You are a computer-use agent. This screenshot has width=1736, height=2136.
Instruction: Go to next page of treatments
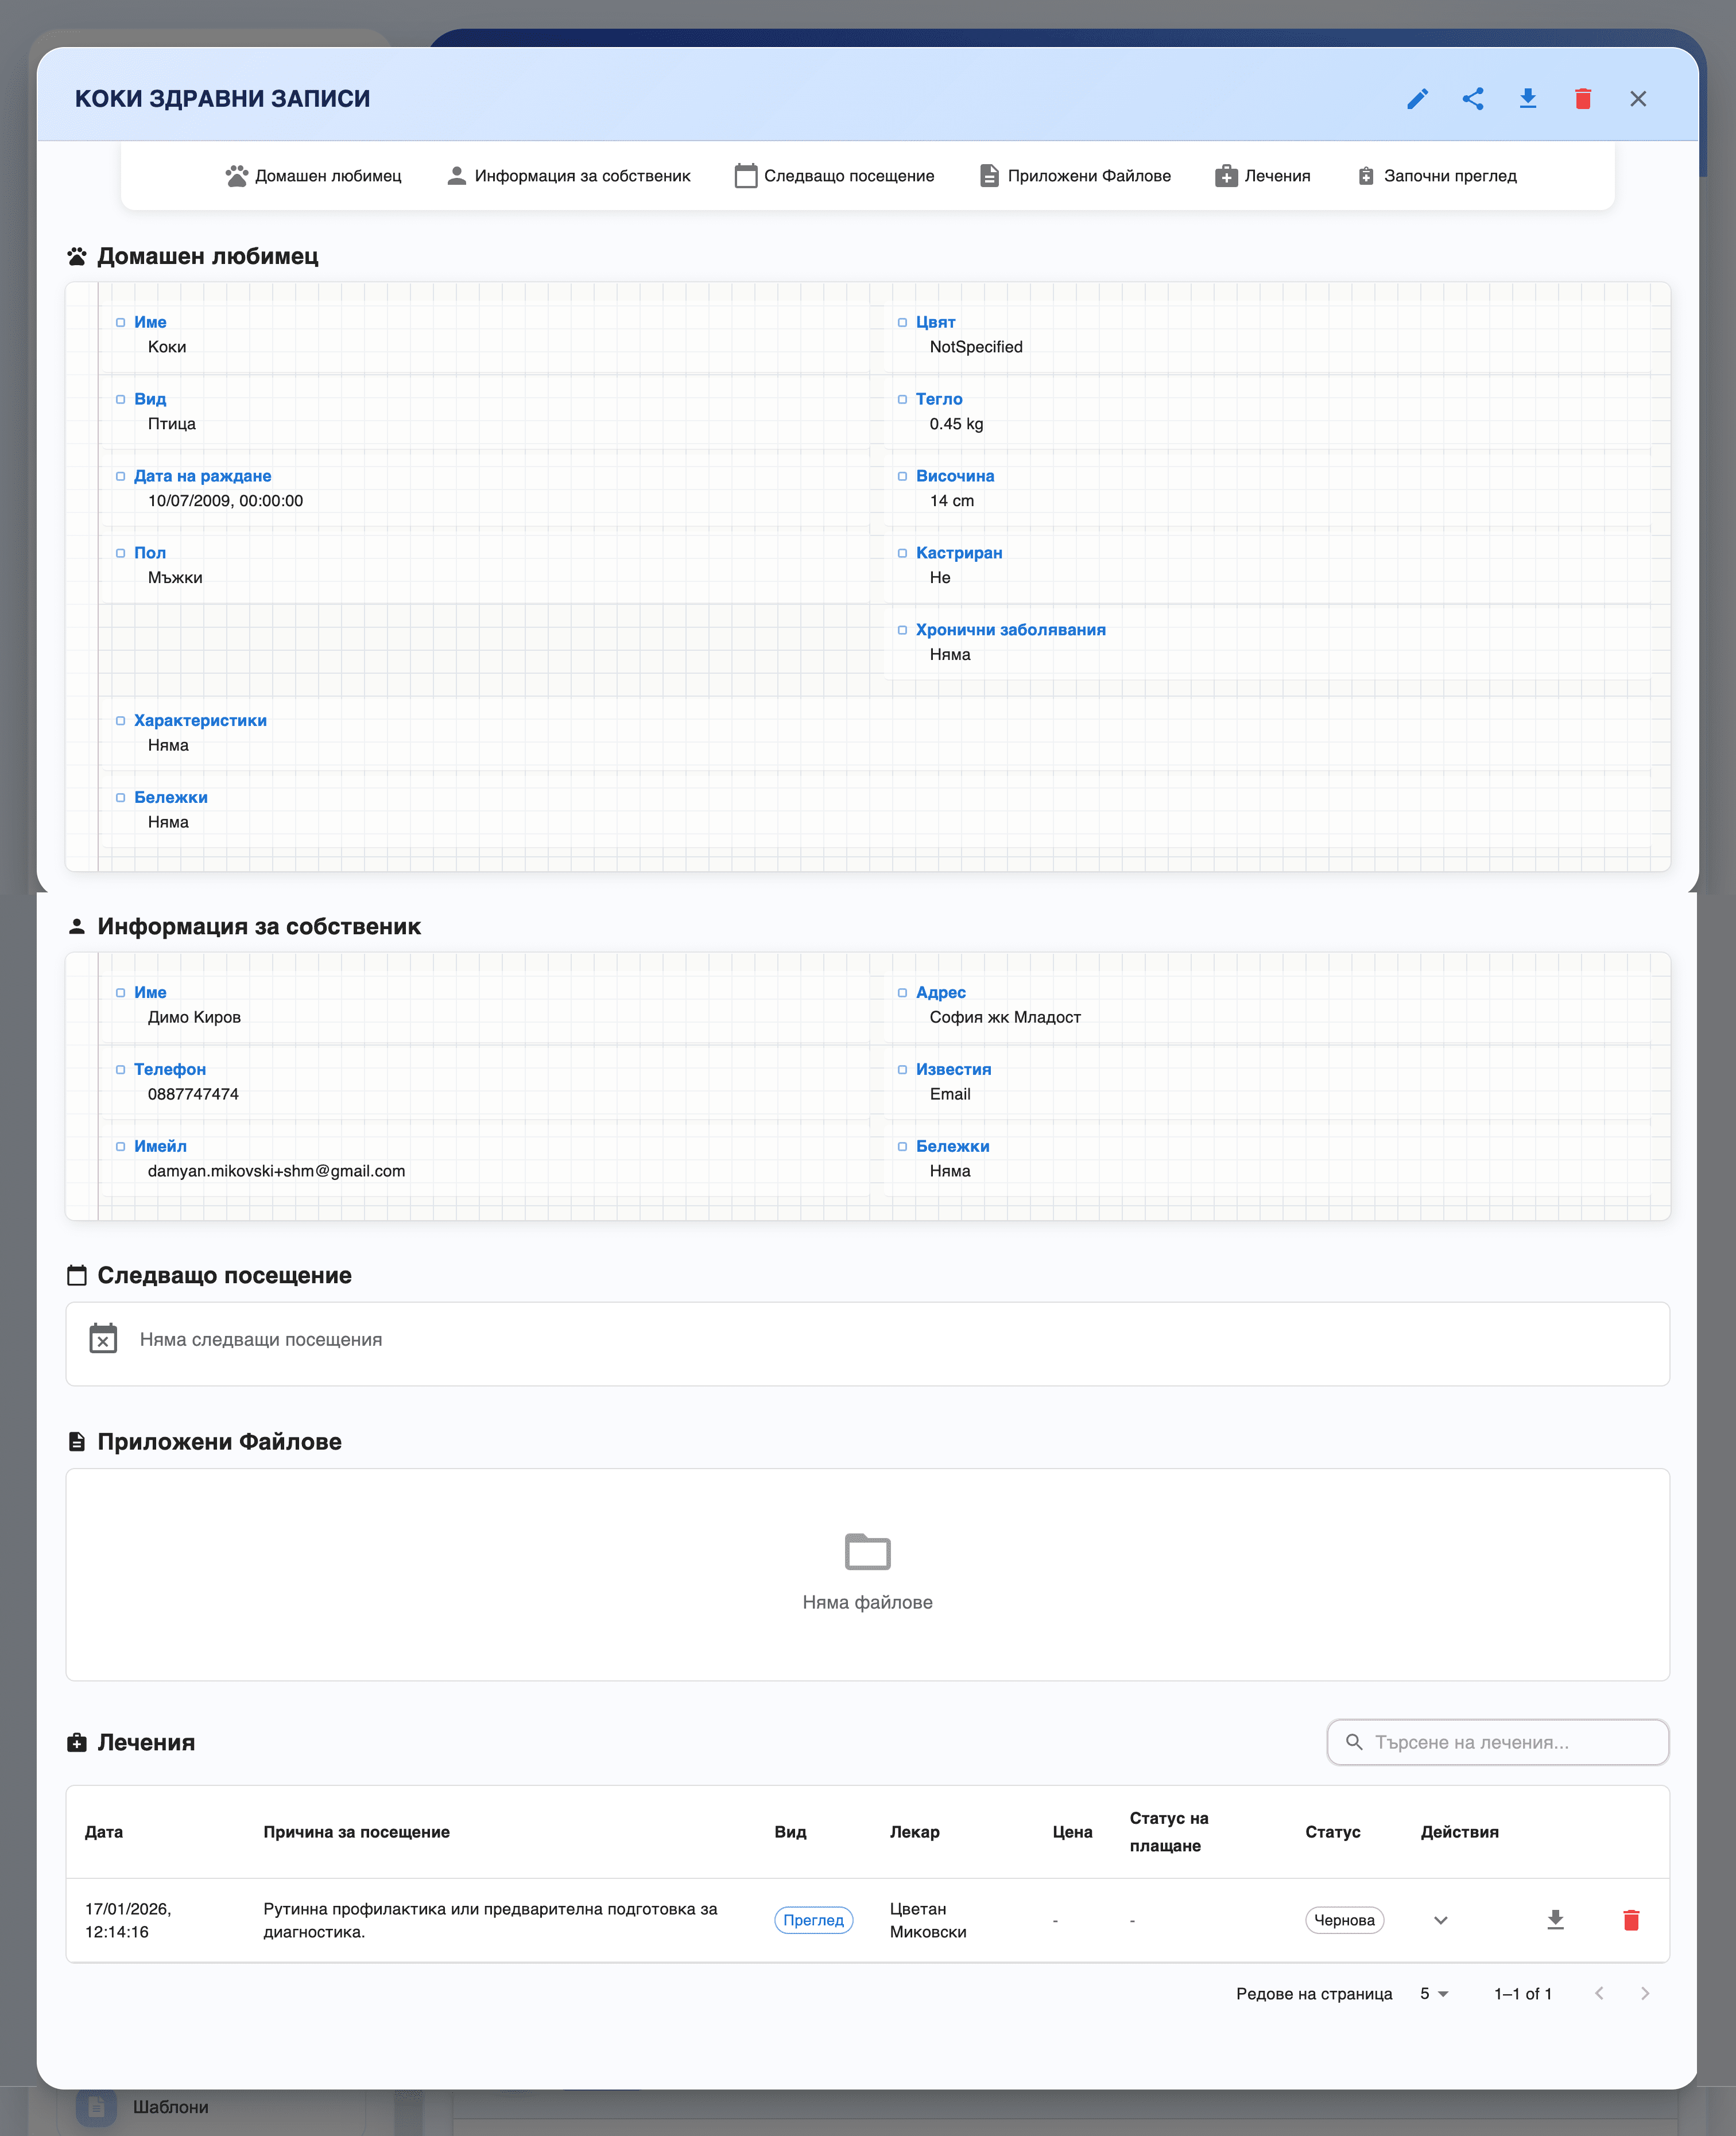click(x=1645, y=1993)
